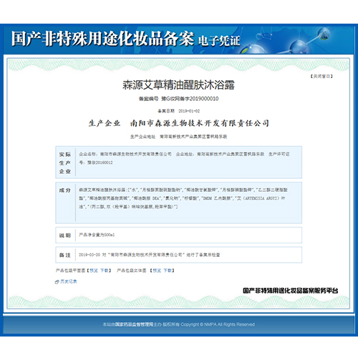Download the 产品包装平面图 flat packaging image
This screenshot has height=358, width=358.
pos(104,271)
